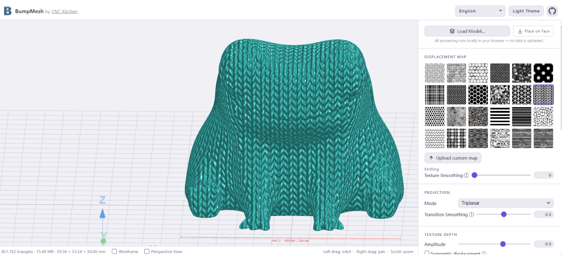The height and width of the screenshot is (261, 562).
Task: Click the BumpMesh logo icon
Action: pyautogui.click(x=8, y=11)
